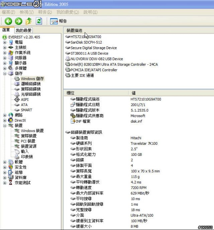Click the NU DVDRW DDW-082 optical drive icon
The height and width of the screenshot is (230, 214).
pos(68,59)
